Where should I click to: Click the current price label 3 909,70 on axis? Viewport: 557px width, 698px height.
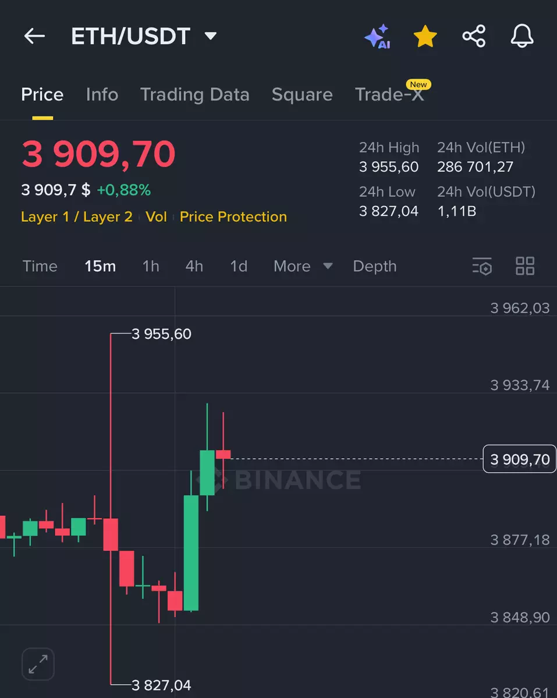pos(520,459)
